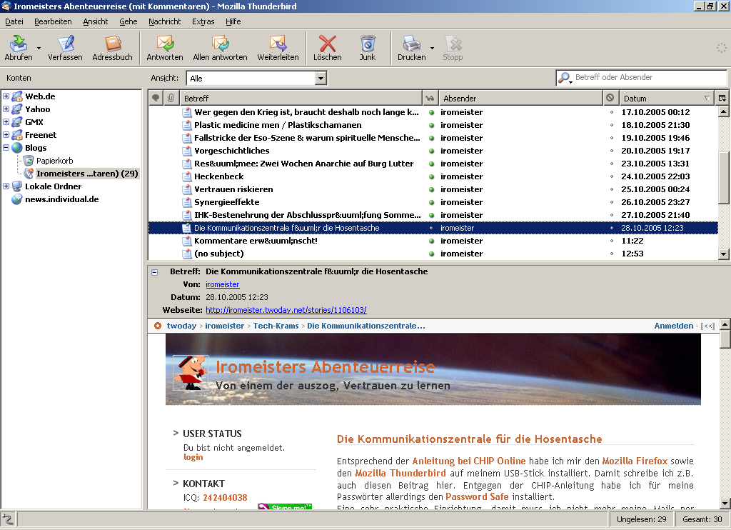The width and height of the screenshot is (731, 530).
Task: Open the Nachricht menu
Action: pos(165,21)
